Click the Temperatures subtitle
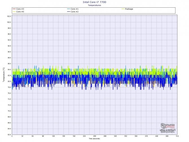Viewport: 189px width, 142px height. [x=95, y=5]
